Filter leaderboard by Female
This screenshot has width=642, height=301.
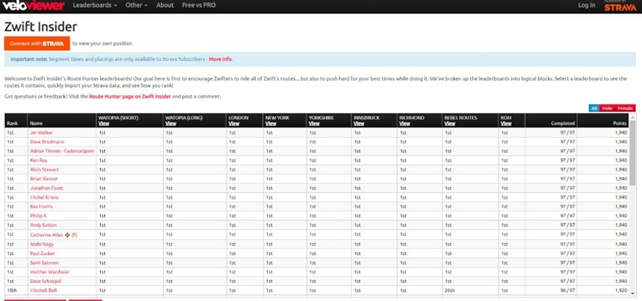coord(625,108)
